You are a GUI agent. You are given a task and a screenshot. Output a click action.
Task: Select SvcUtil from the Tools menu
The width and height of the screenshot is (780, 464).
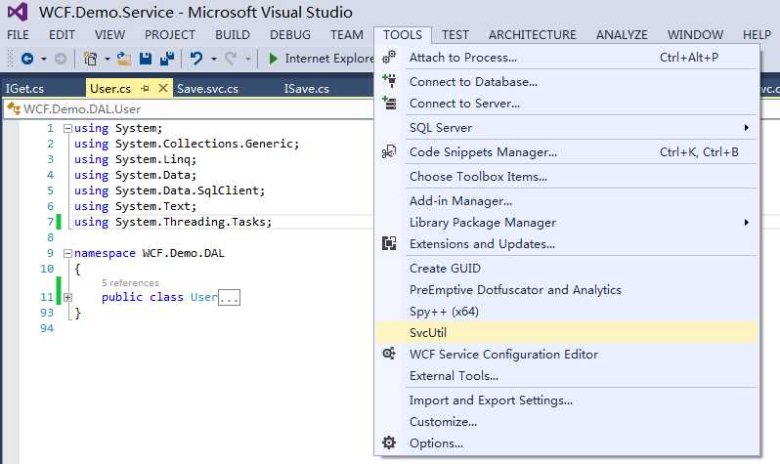[428, 332]
